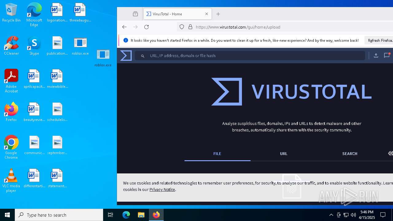The height and width of the screenshot is (221, 393).
Task: Click the padlock site security icon
Action: click(190, 27)
